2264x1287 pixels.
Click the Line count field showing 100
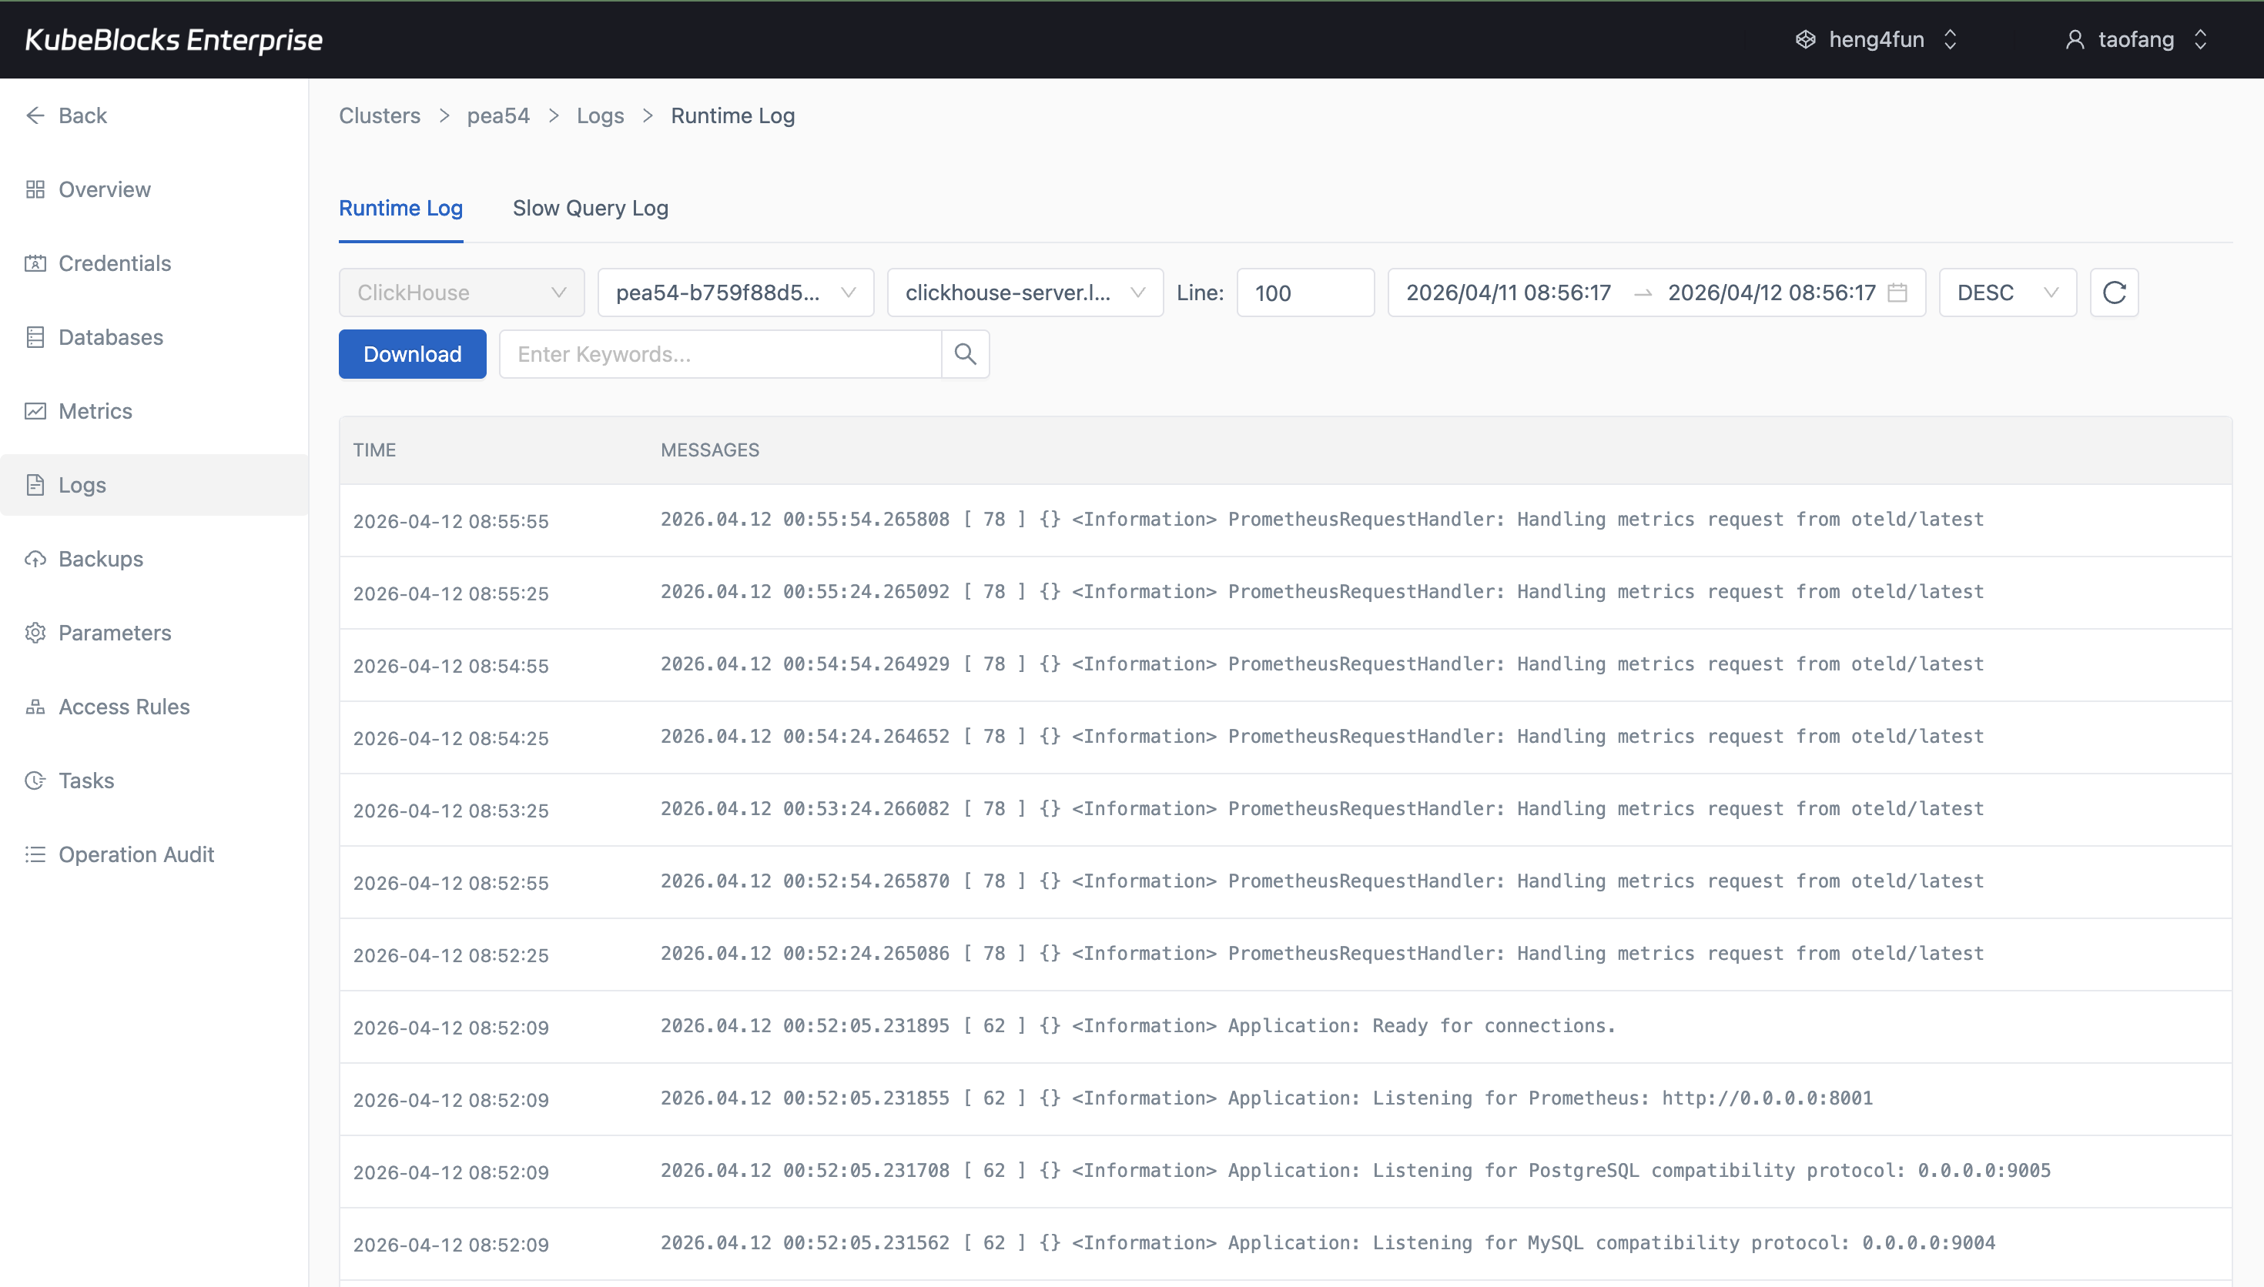tap(1304, 292)
